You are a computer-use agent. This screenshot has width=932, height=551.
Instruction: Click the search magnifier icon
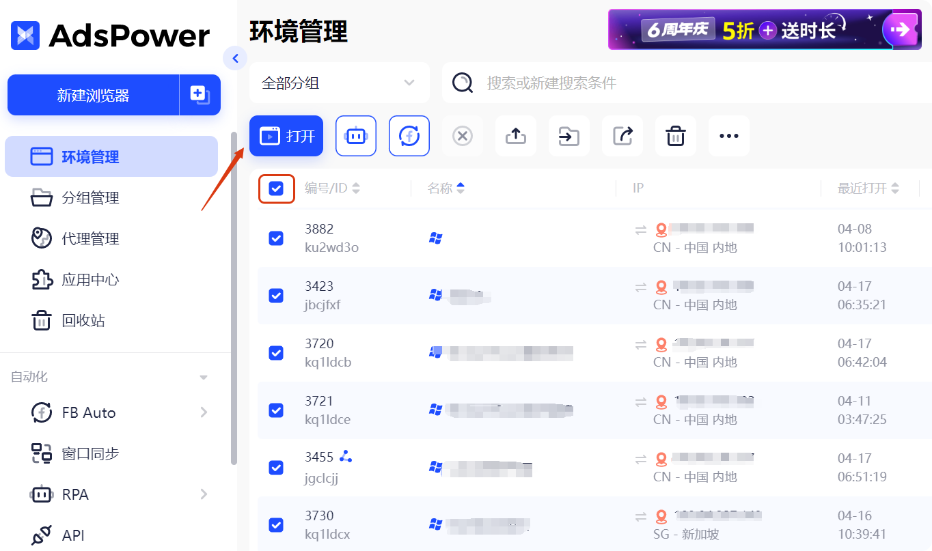[463, 83]
